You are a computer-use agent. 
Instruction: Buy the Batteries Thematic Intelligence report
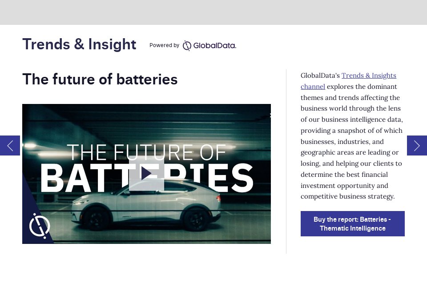click(x=352, y=224)
